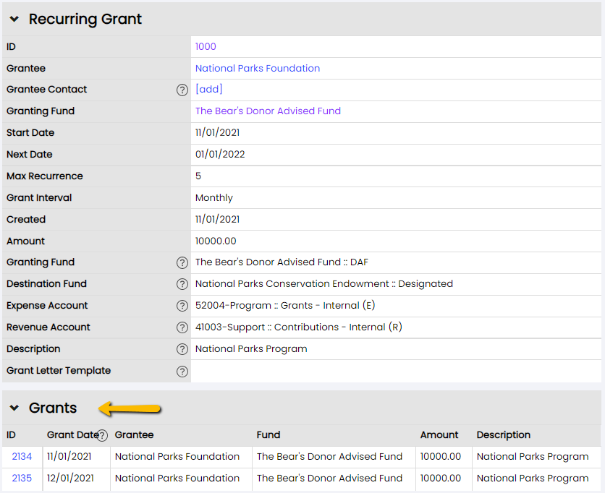Click the ID column header in Grants table
The height and width of the screenshot is (493, 605).
[11, 434]
